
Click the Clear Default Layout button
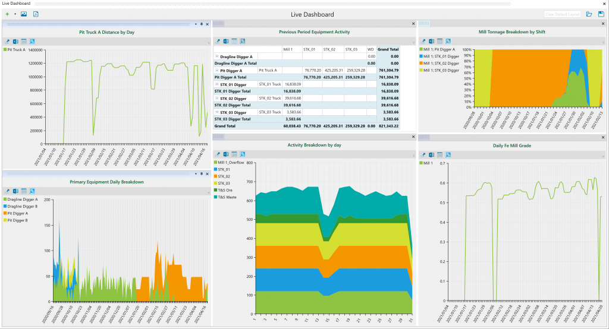pyautogui.click(x=562, y=14)
